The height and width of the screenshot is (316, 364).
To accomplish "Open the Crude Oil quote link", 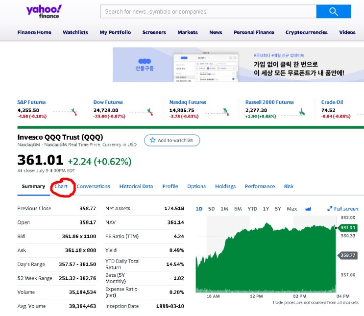I will tap(332, 102).
